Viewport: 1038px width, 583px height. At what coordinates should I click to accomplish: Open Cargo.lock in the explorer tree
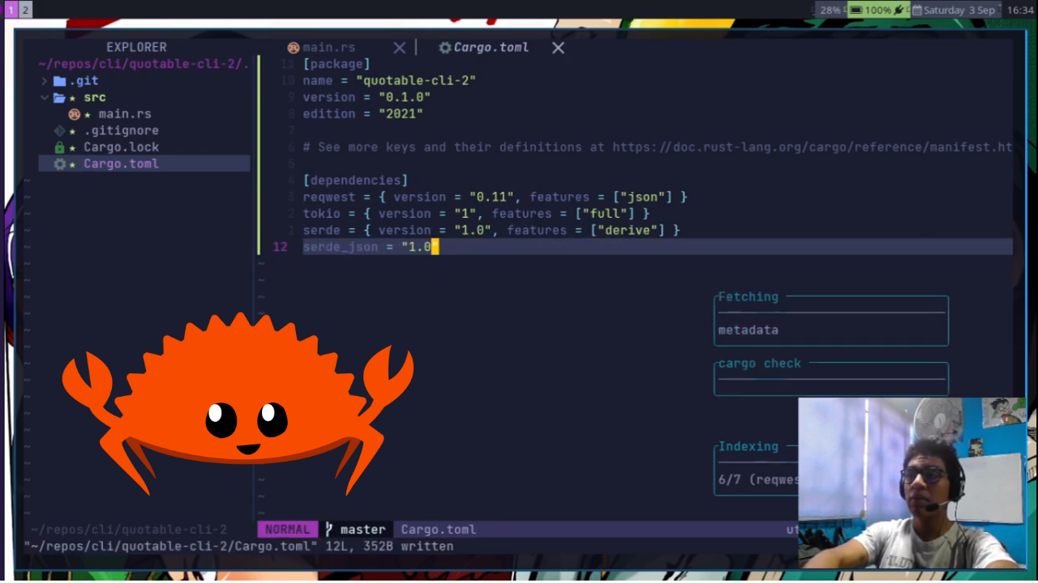tap(121, 147)
